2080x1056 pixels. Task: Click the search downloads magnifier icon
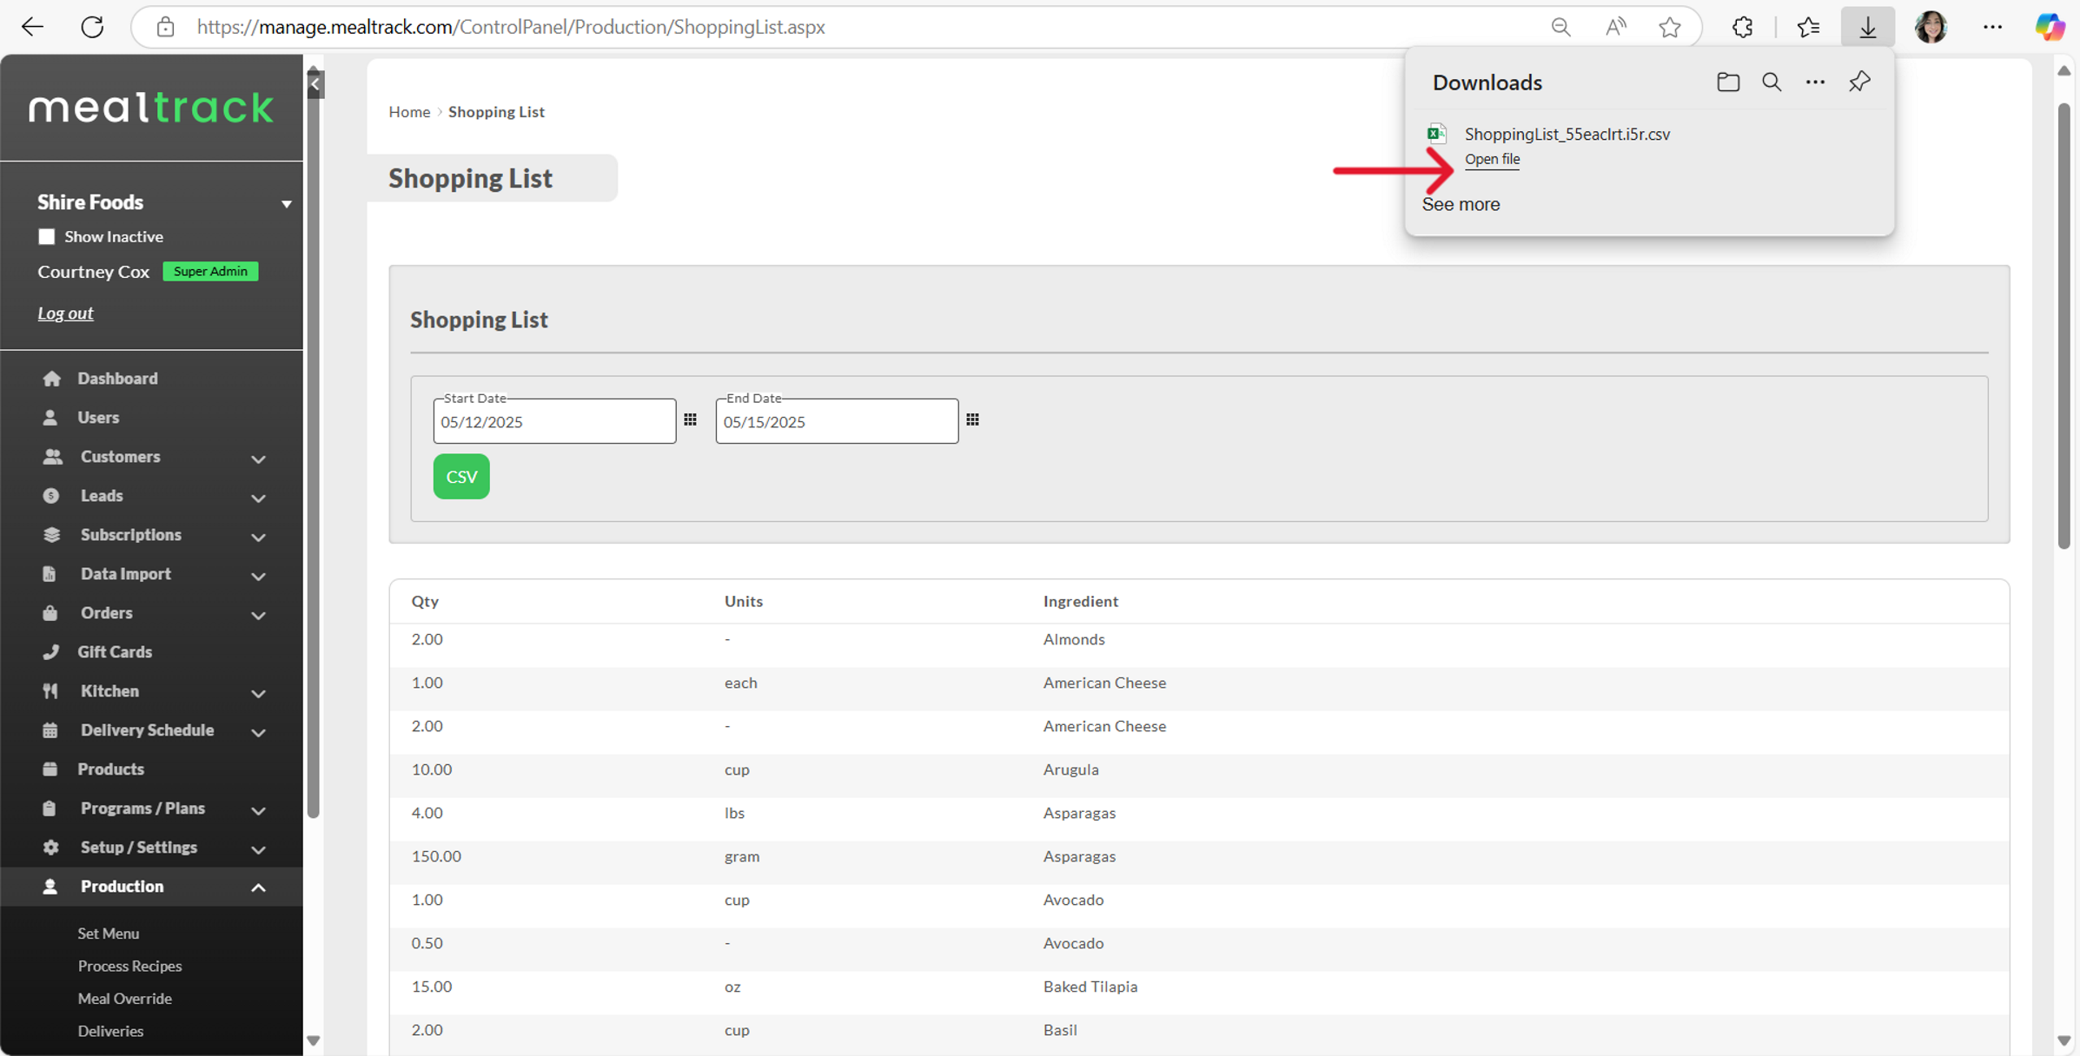point(1771,82)
